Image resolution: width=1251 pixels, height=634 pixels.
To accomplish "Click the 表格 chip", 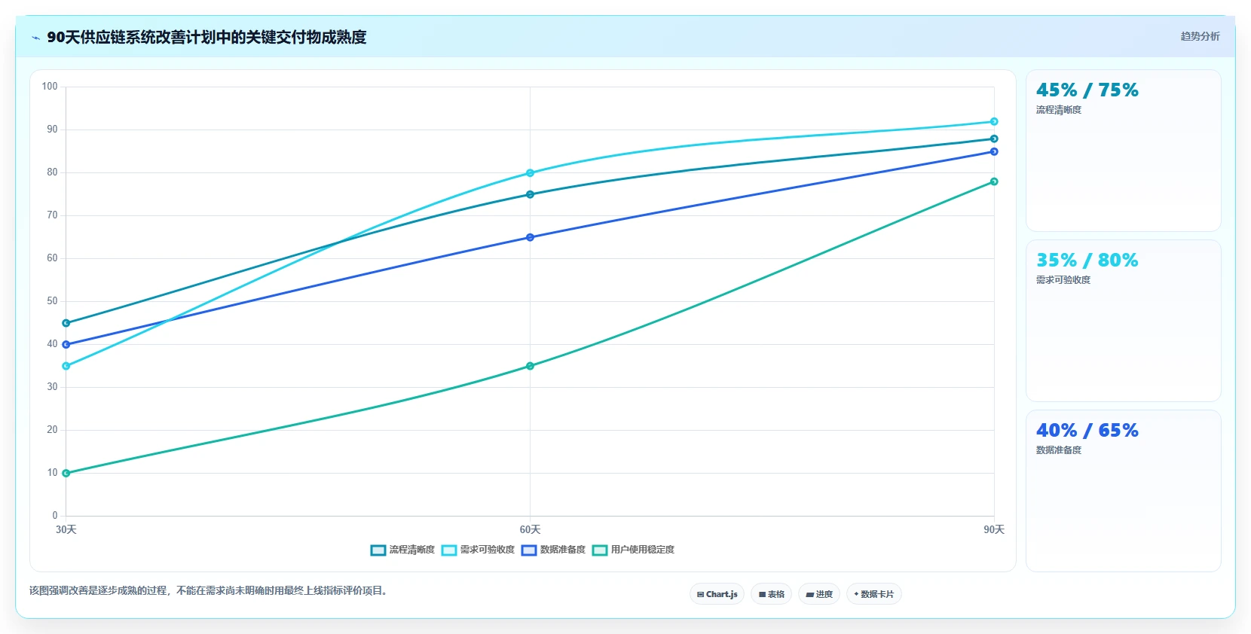I will [771, 594].
